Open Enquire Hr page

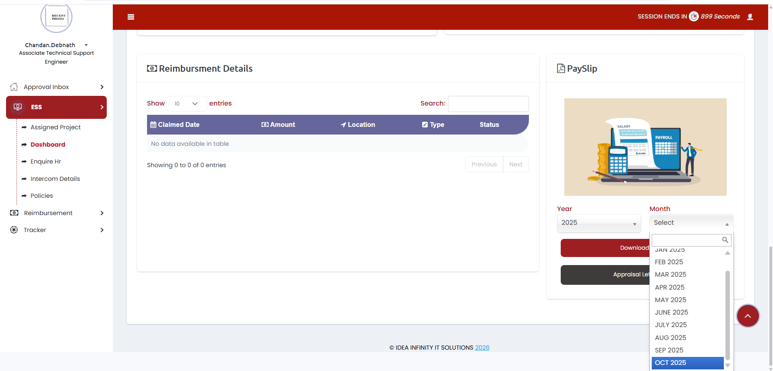pos(46,162)
